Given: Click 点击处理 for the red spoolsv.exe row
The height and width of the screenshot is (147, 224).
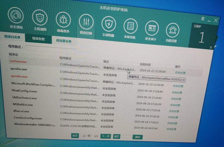Looking at the screenshot, I should [x=178, y=86].
